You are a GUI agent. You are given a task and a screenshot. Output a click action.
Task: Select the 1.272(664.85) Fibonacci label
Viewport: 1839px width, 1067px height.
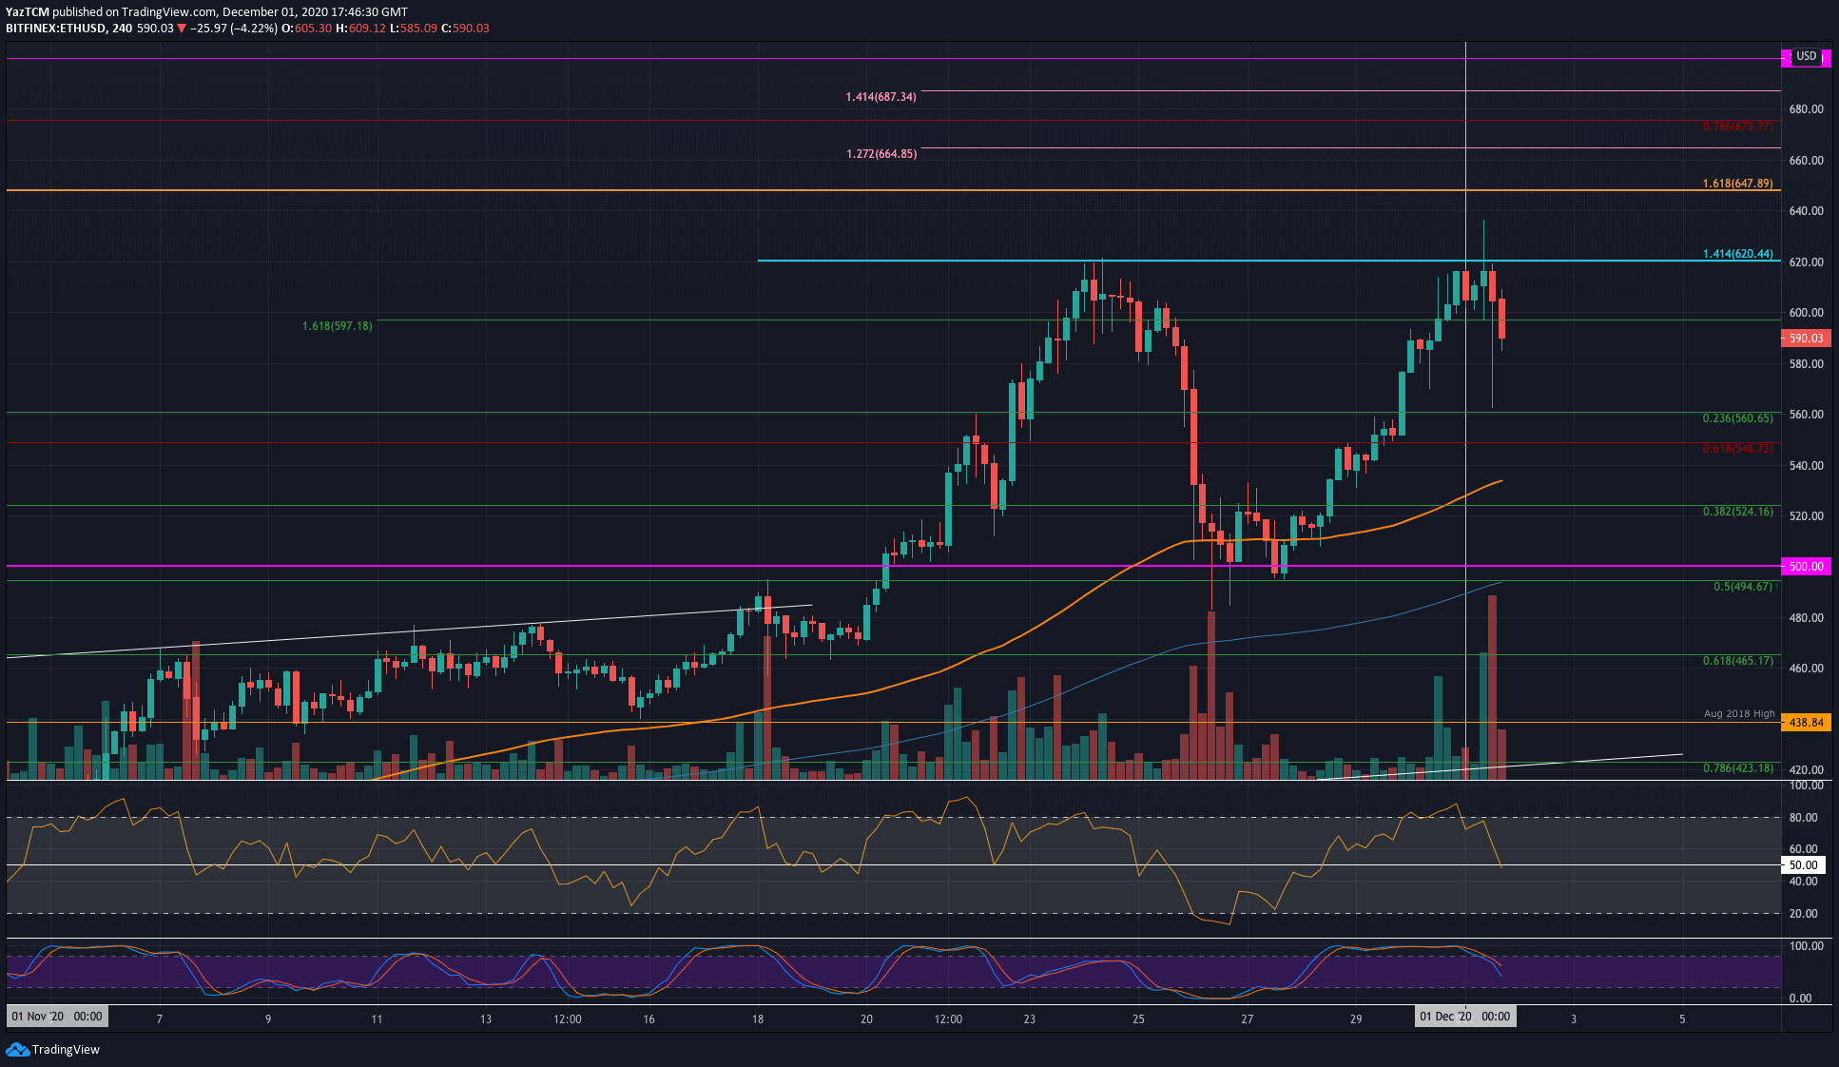[881, 154]
